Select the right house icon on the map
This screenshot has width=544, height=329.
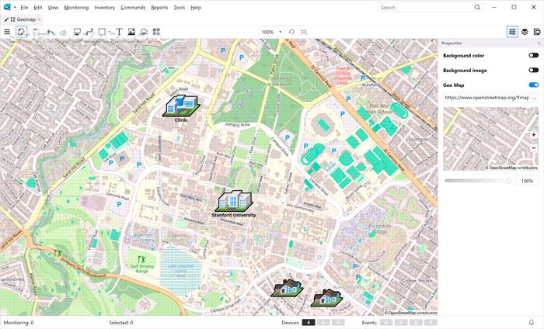pos(327,298)
